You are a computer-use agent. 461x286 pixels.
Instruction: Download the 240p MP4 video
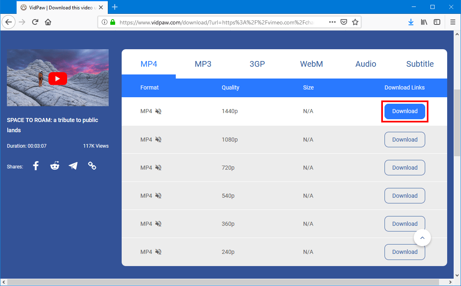pos(405,252)
